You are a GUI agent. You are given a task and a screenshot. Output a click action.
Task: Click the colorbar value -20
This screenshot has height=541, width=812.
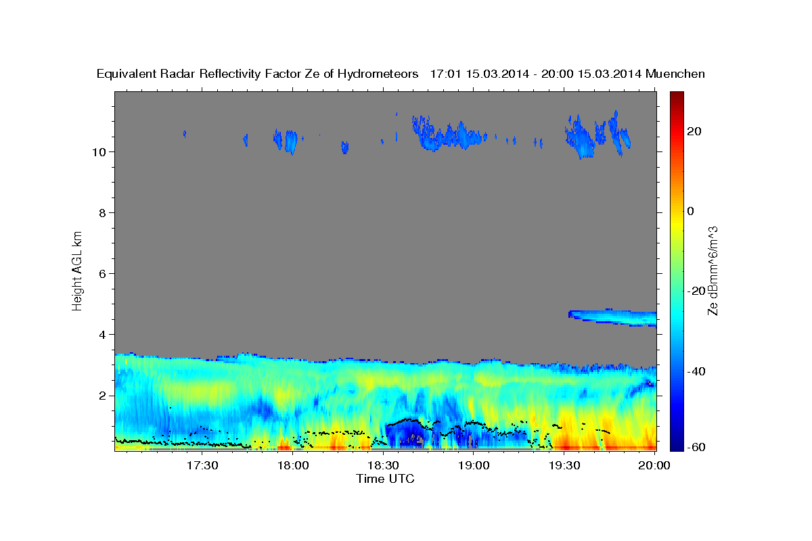[x=696, y=291]
